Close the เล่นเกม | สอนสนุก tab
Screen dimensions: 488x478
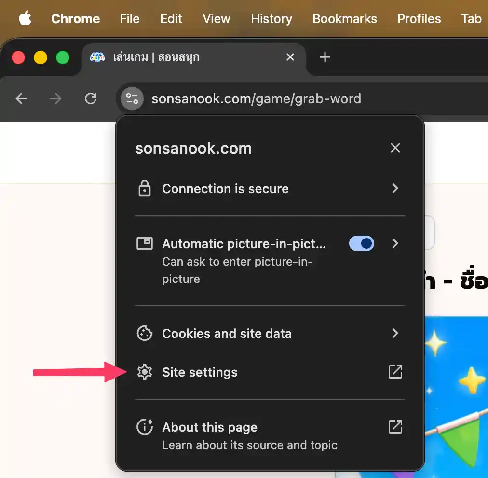(290, 57)
